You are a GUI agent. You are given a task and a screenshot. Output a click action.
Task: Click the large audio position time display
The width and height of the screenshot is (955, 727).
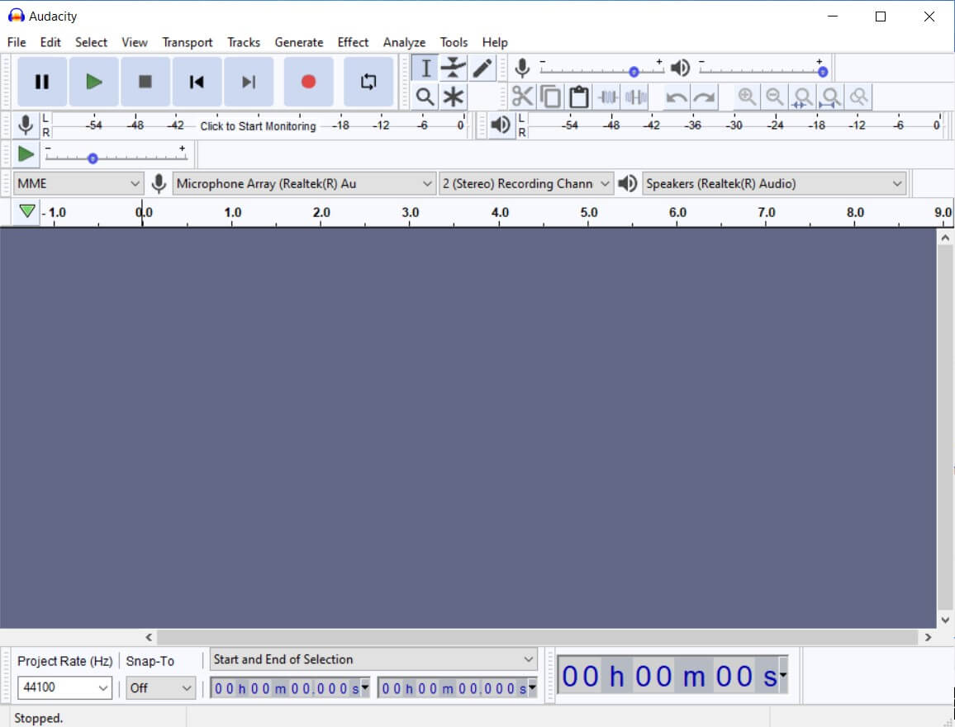671,677
